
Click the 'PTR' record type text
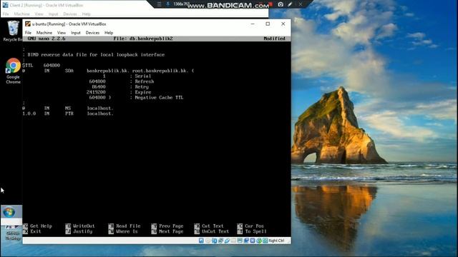pyautogui.click(x=69, y=114)
